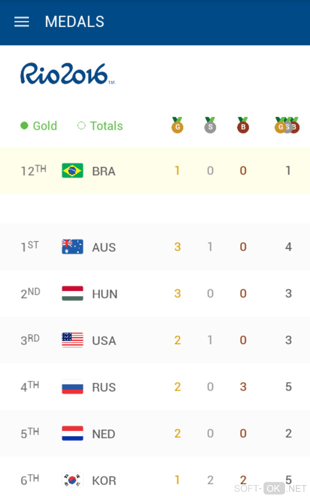Viewport: 310px width, 496px height.
Task: Open the hamburger navigation menu
Action: coord(22,22)
